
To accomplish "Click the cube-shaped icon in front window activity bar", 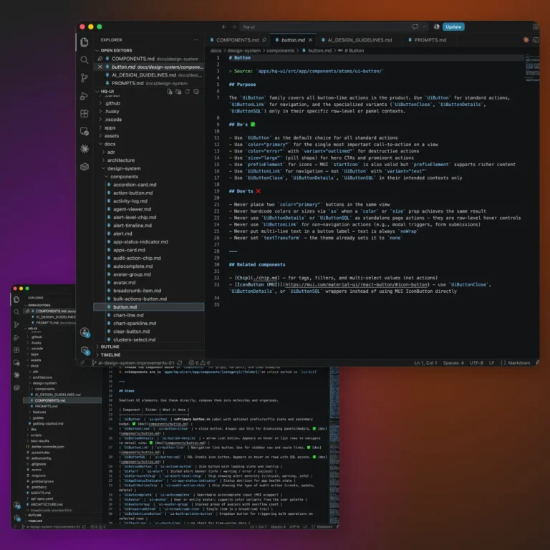I will click(85, 167).
